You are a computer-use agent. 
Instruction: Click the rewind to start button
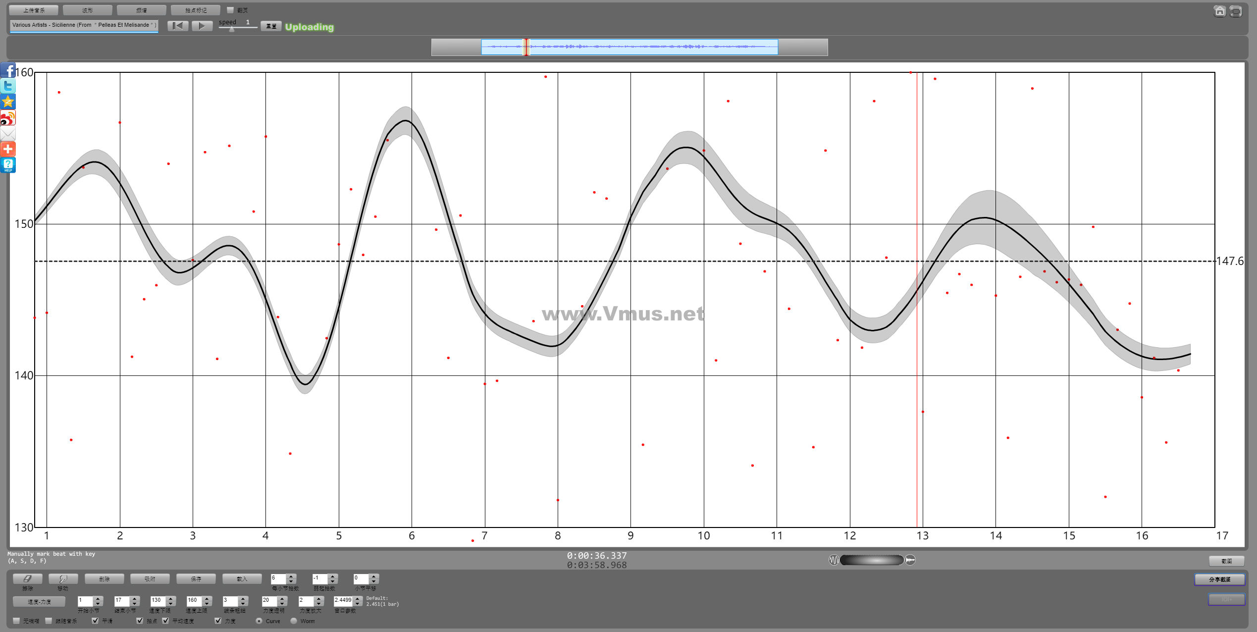pos(178,26)
